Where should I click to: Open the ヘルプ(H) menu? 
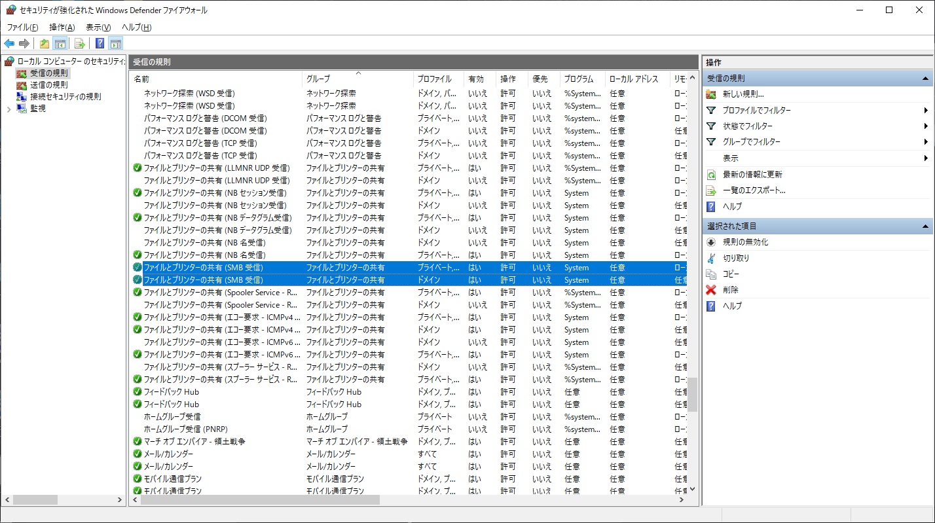[x=137, y=27]
